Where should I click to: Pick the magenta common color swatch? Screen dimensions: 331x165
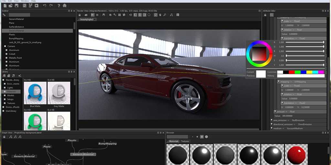321,72
